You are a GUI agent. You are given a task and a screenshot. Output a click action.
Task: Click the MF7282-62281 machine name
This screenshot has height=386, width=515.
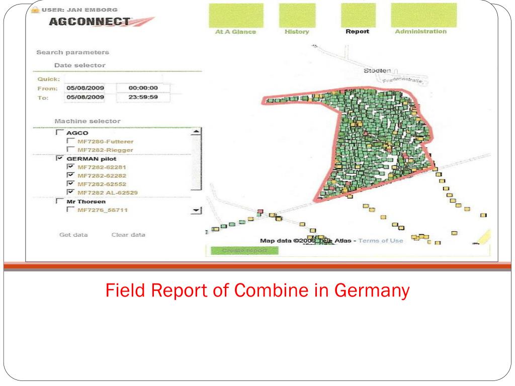pyautogui.click(x=102, y=167)
